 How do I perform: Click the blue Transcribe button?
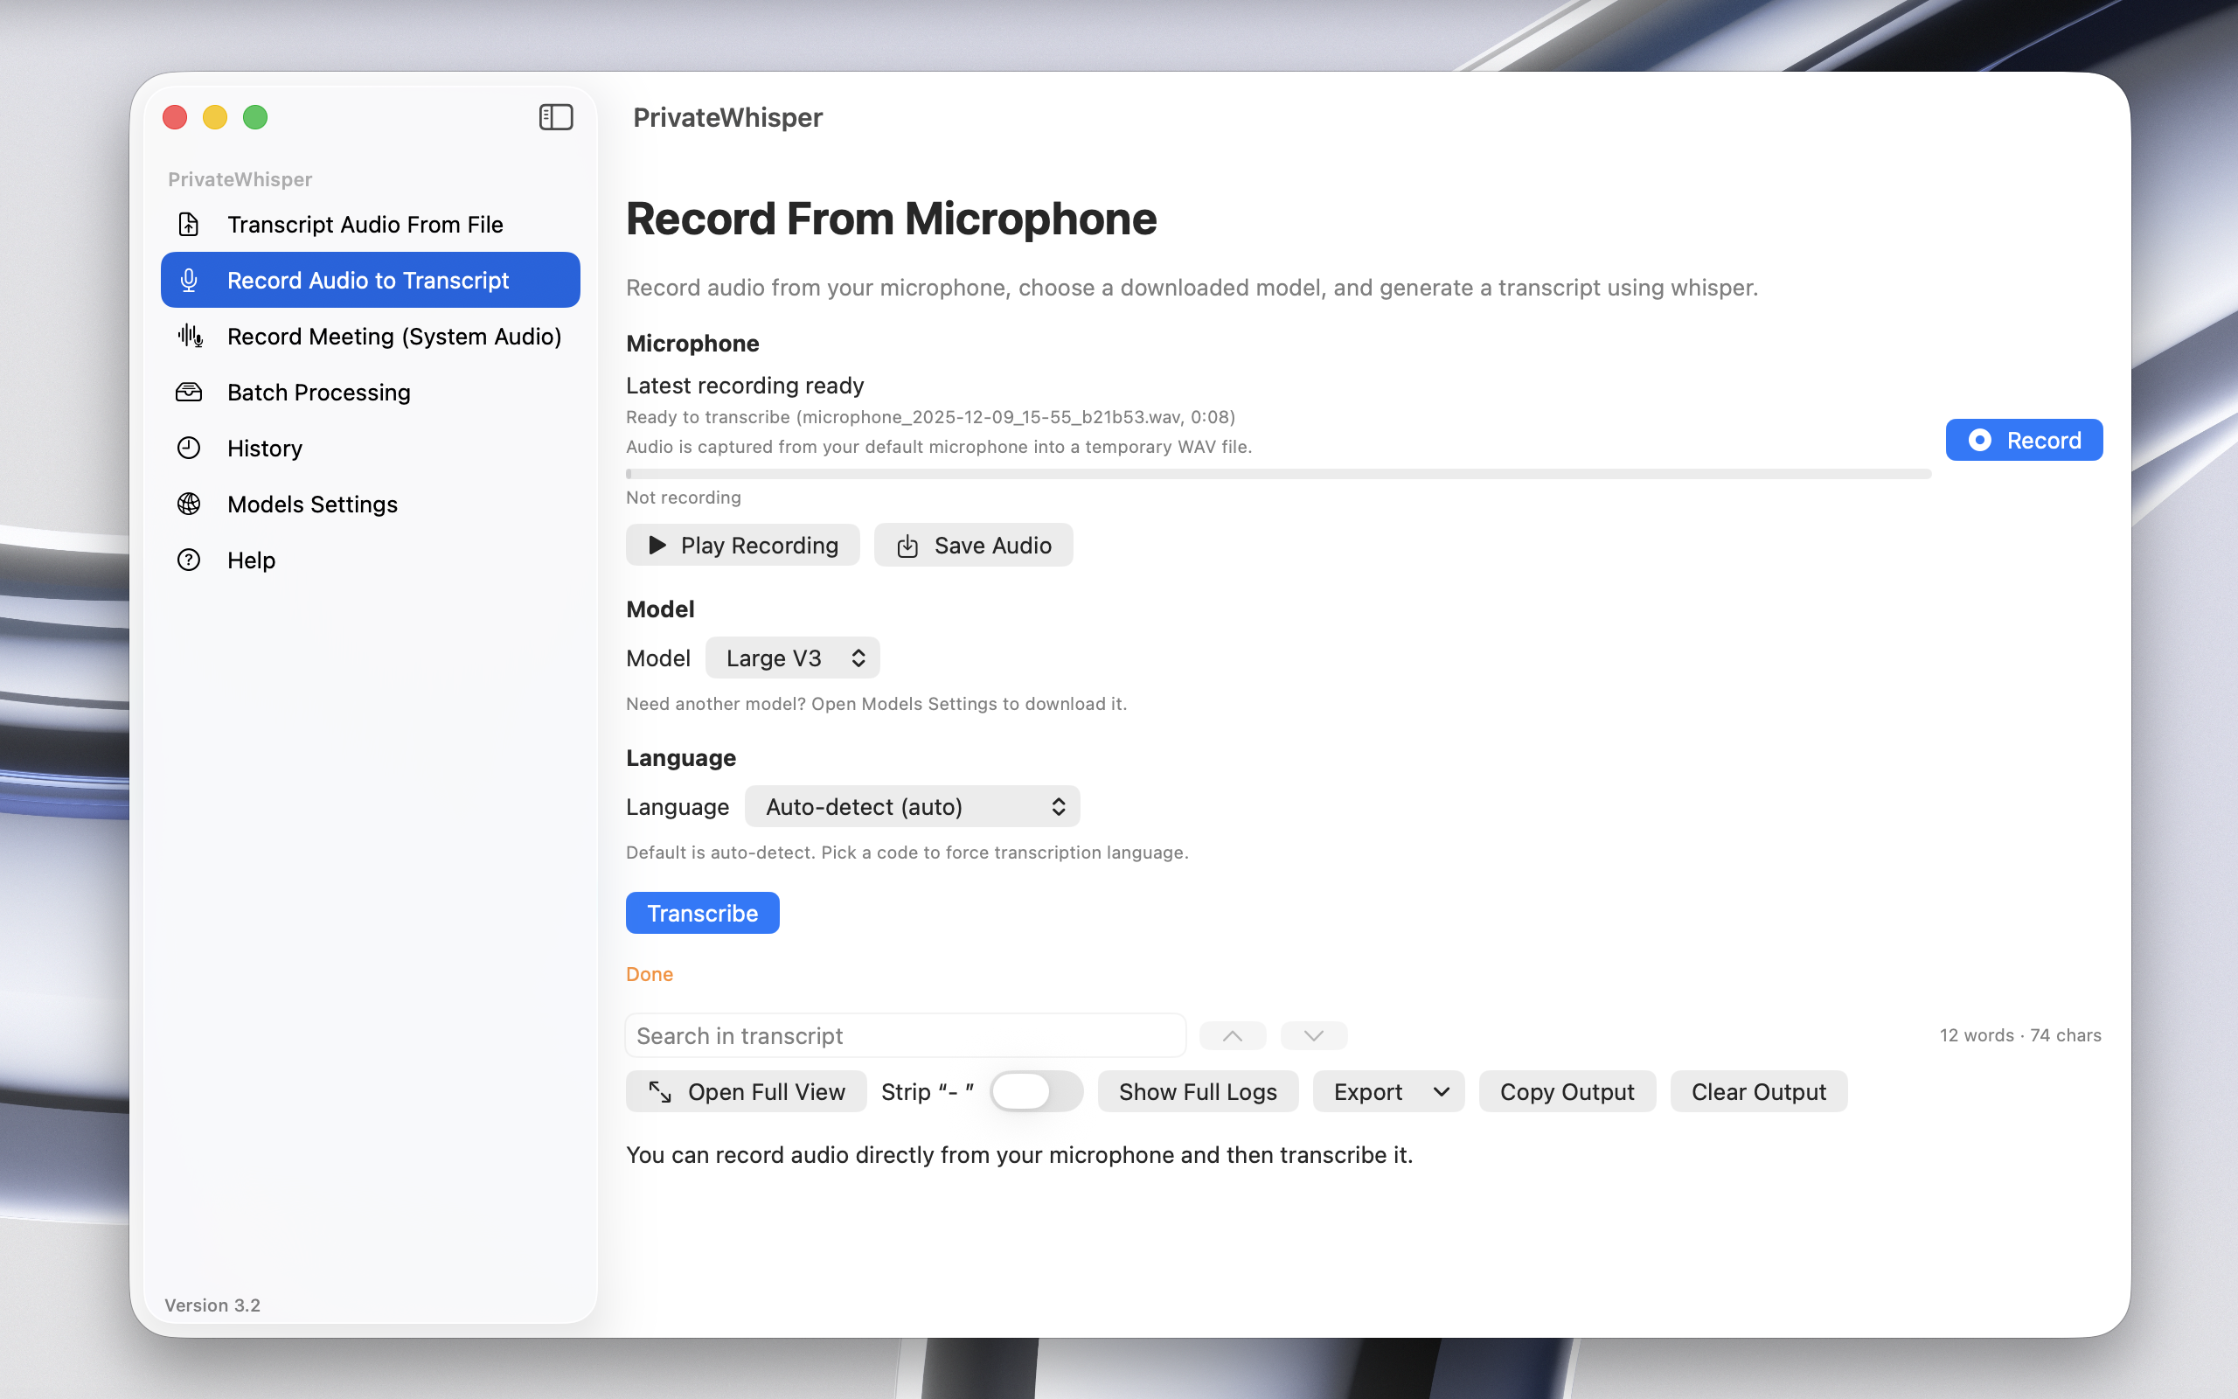click(x=702, y=913)
